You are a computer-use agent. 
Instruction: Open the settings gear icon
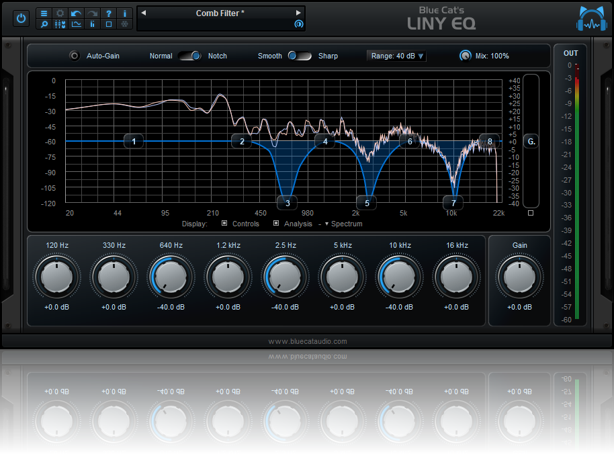(60, 13)
